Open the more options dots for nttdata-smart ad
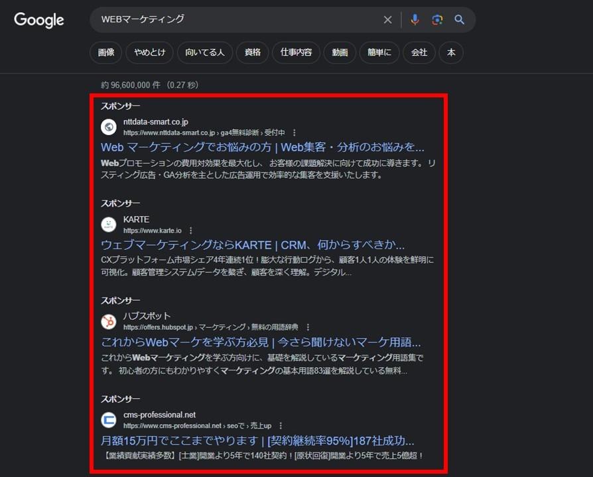The width and height of the screenshot is (593, 477). (x=295, y=132)
